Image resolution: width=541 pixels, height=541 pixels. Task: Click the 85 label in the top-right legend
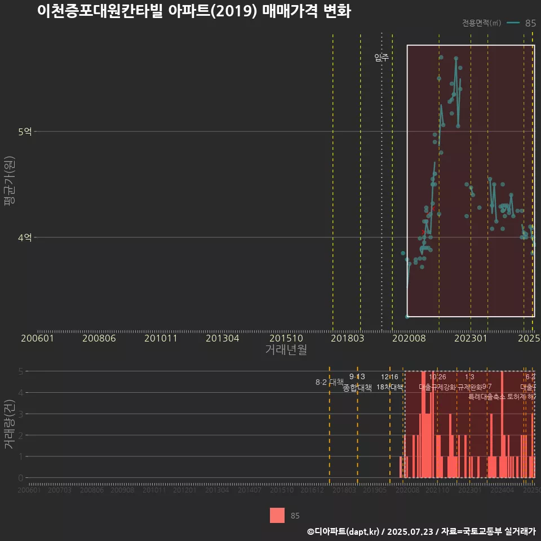[x=530, y=23]
